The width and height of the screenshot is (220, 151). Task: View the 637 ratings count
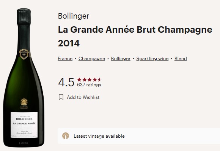(x=89, y=85)
